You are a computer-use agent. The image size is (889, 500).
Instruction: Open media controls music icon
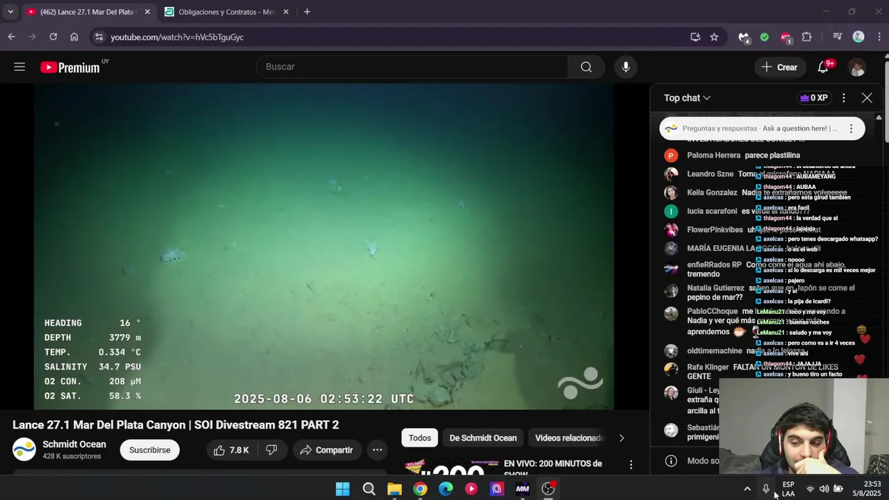point(838,37)
